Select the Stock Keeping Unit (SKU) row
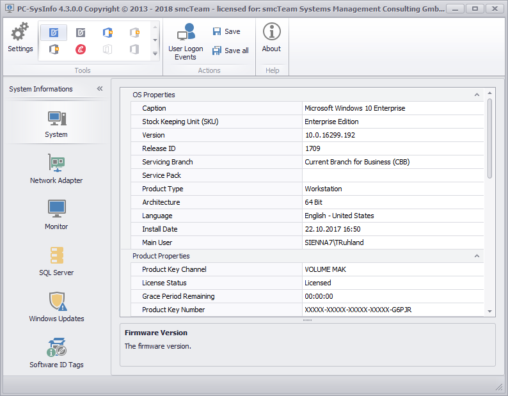Image resolution: width=508 pixels, height=396 pixels. point(307,122)
